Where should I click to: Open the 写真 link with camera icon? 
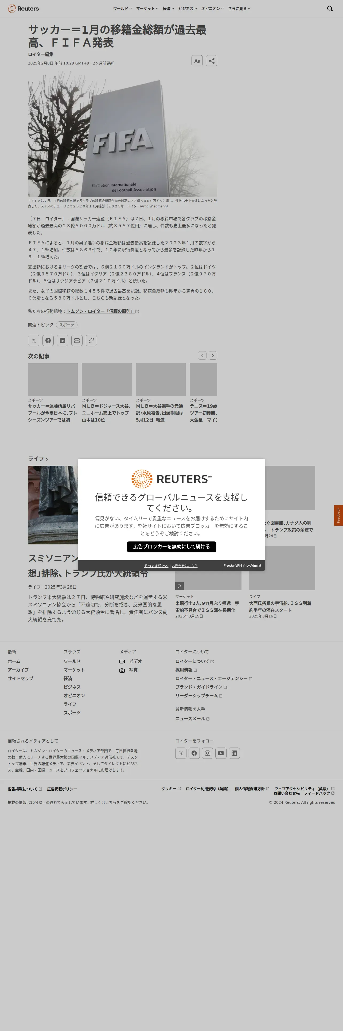(128, 670)
